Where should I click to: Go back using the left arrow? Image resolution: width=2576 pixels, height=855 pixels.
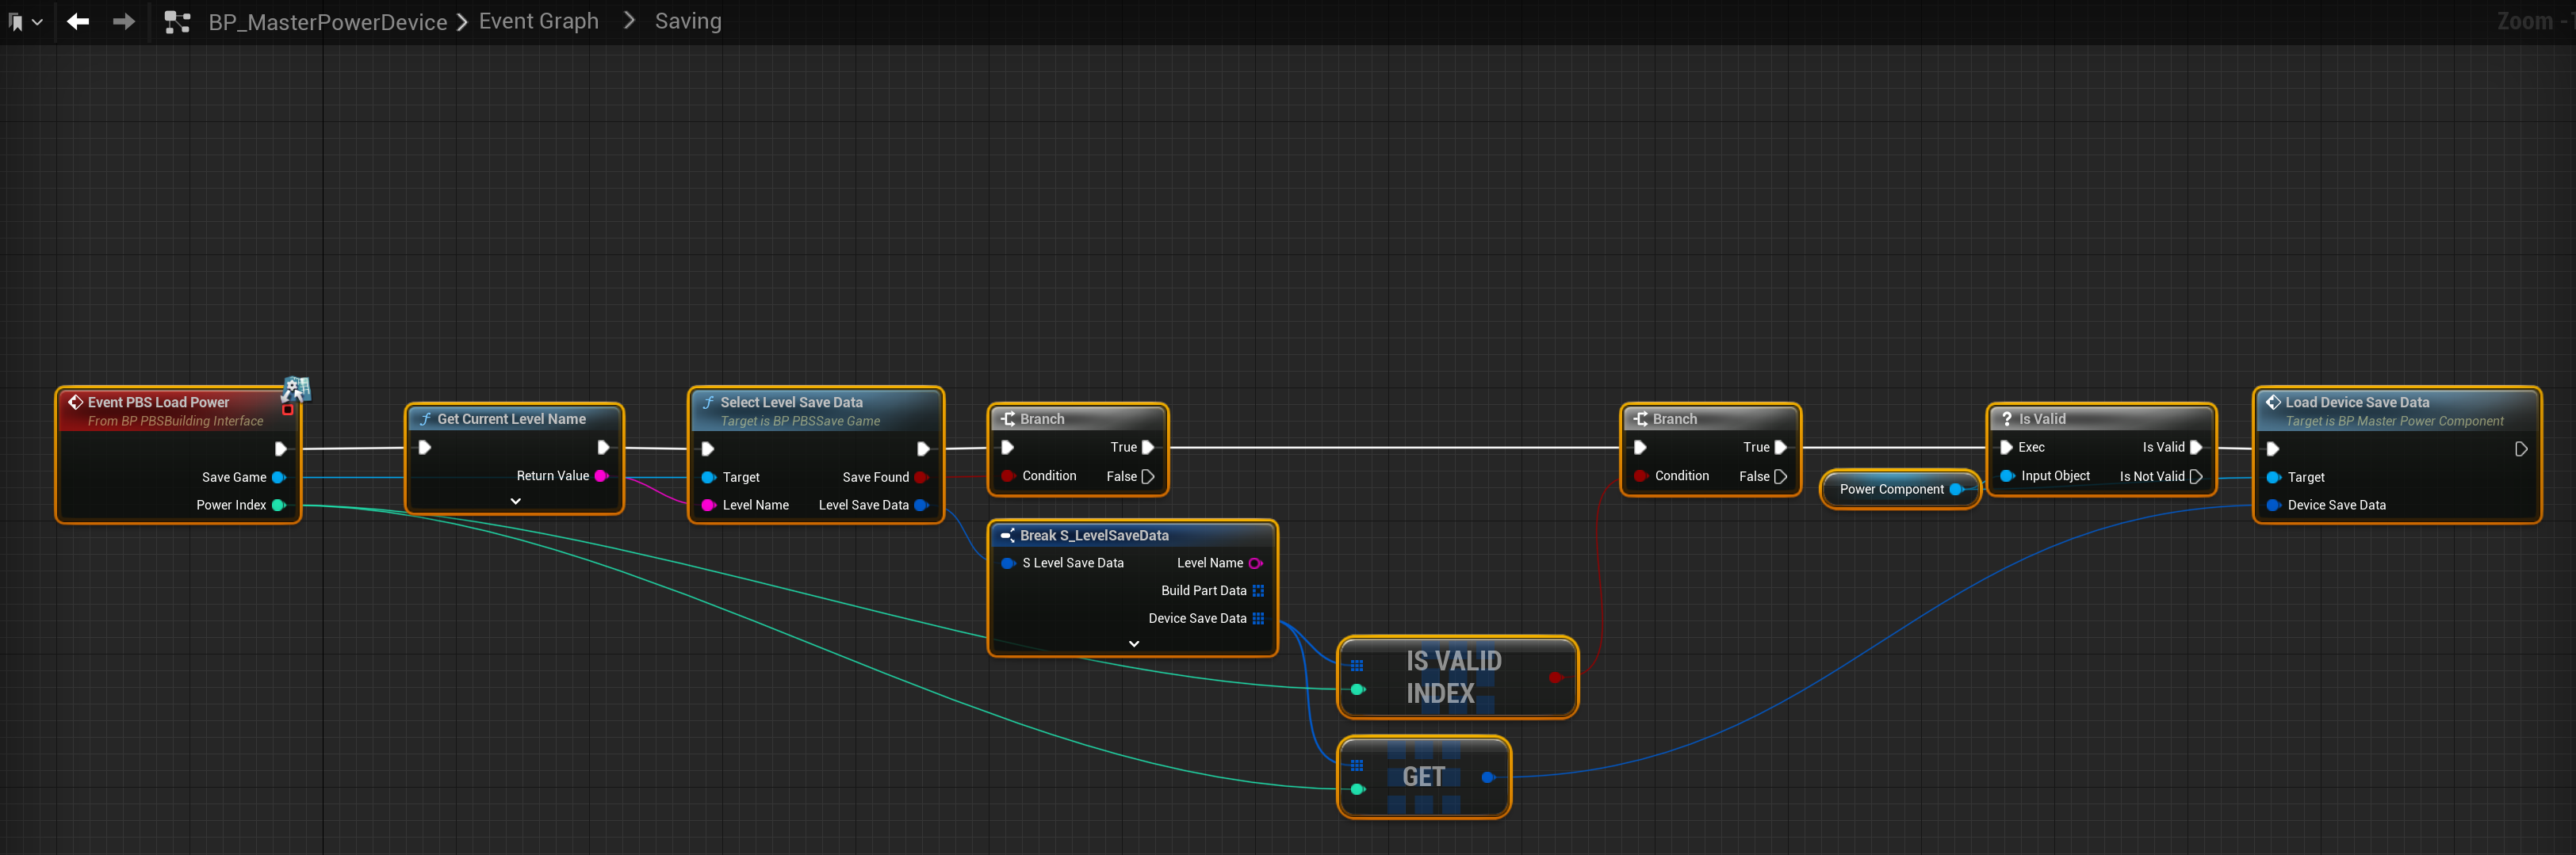tap(78, 21)
